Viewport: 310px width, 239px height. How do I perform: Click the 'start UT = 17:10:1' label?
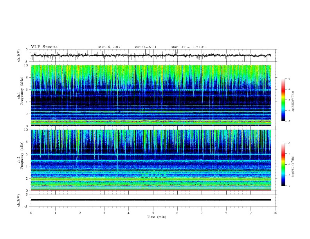point(189,47)
